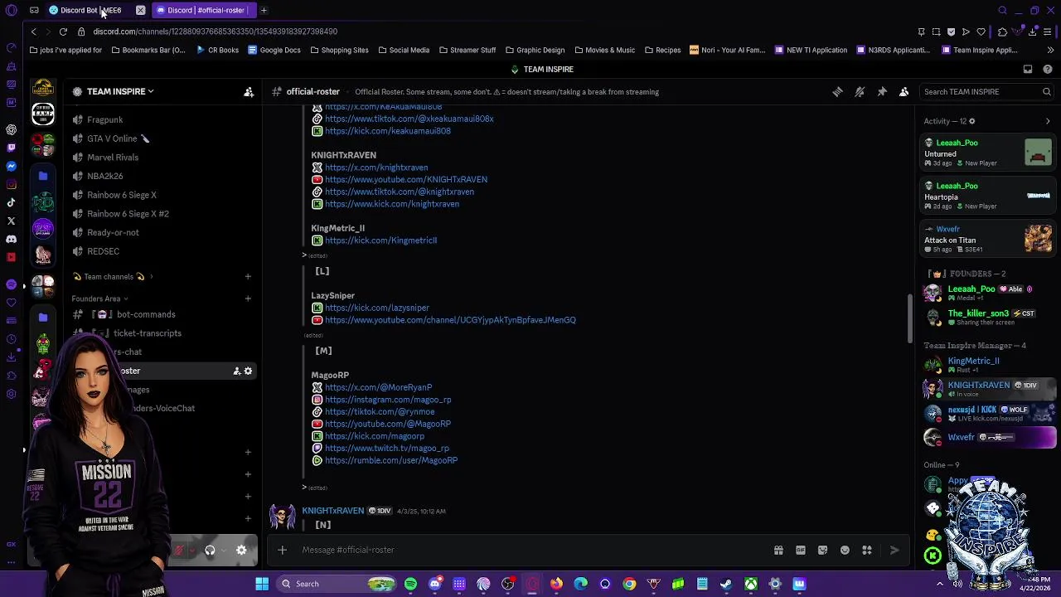
Task: Open the Discord inbox icon
Action: coord(1028,70)
